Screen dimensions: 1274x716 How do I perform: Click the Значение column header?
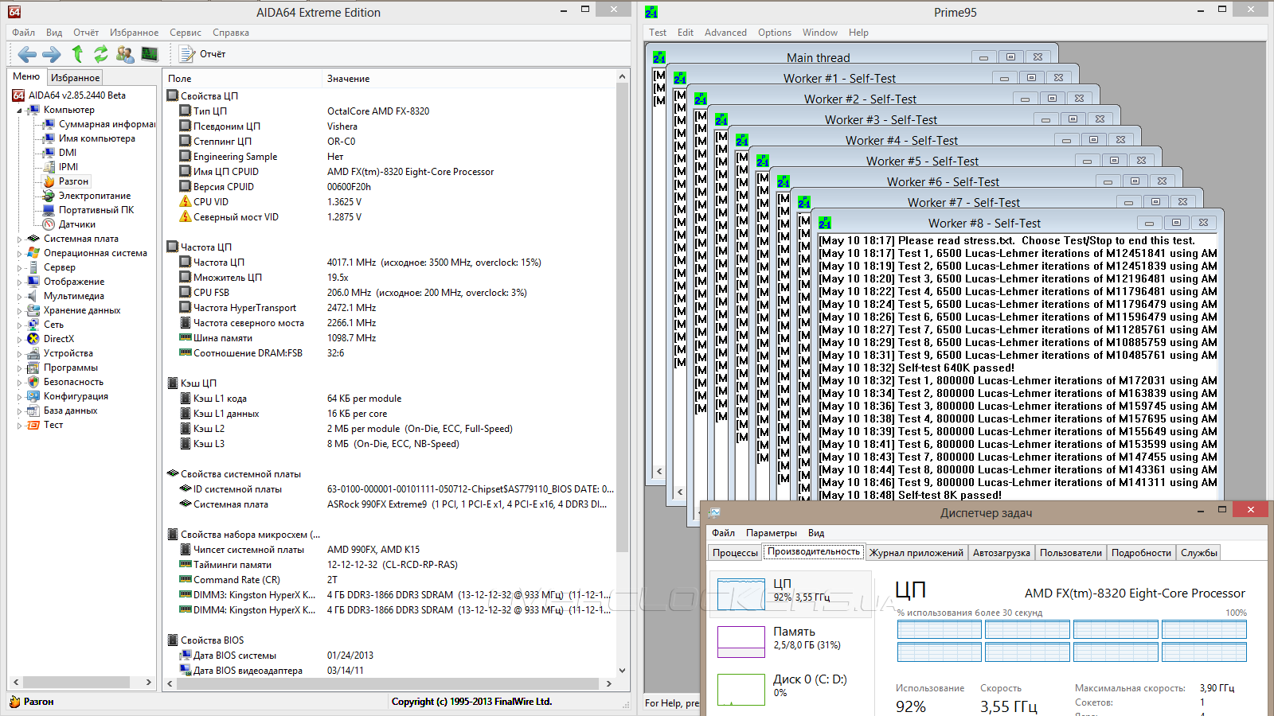pos(349,79)
